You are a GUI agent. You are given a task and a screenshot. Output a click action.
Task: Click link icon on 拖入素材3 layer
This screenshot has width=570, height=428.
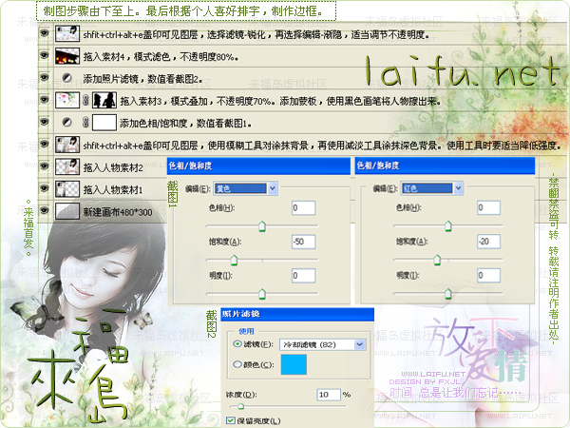[x=85, y=100]
